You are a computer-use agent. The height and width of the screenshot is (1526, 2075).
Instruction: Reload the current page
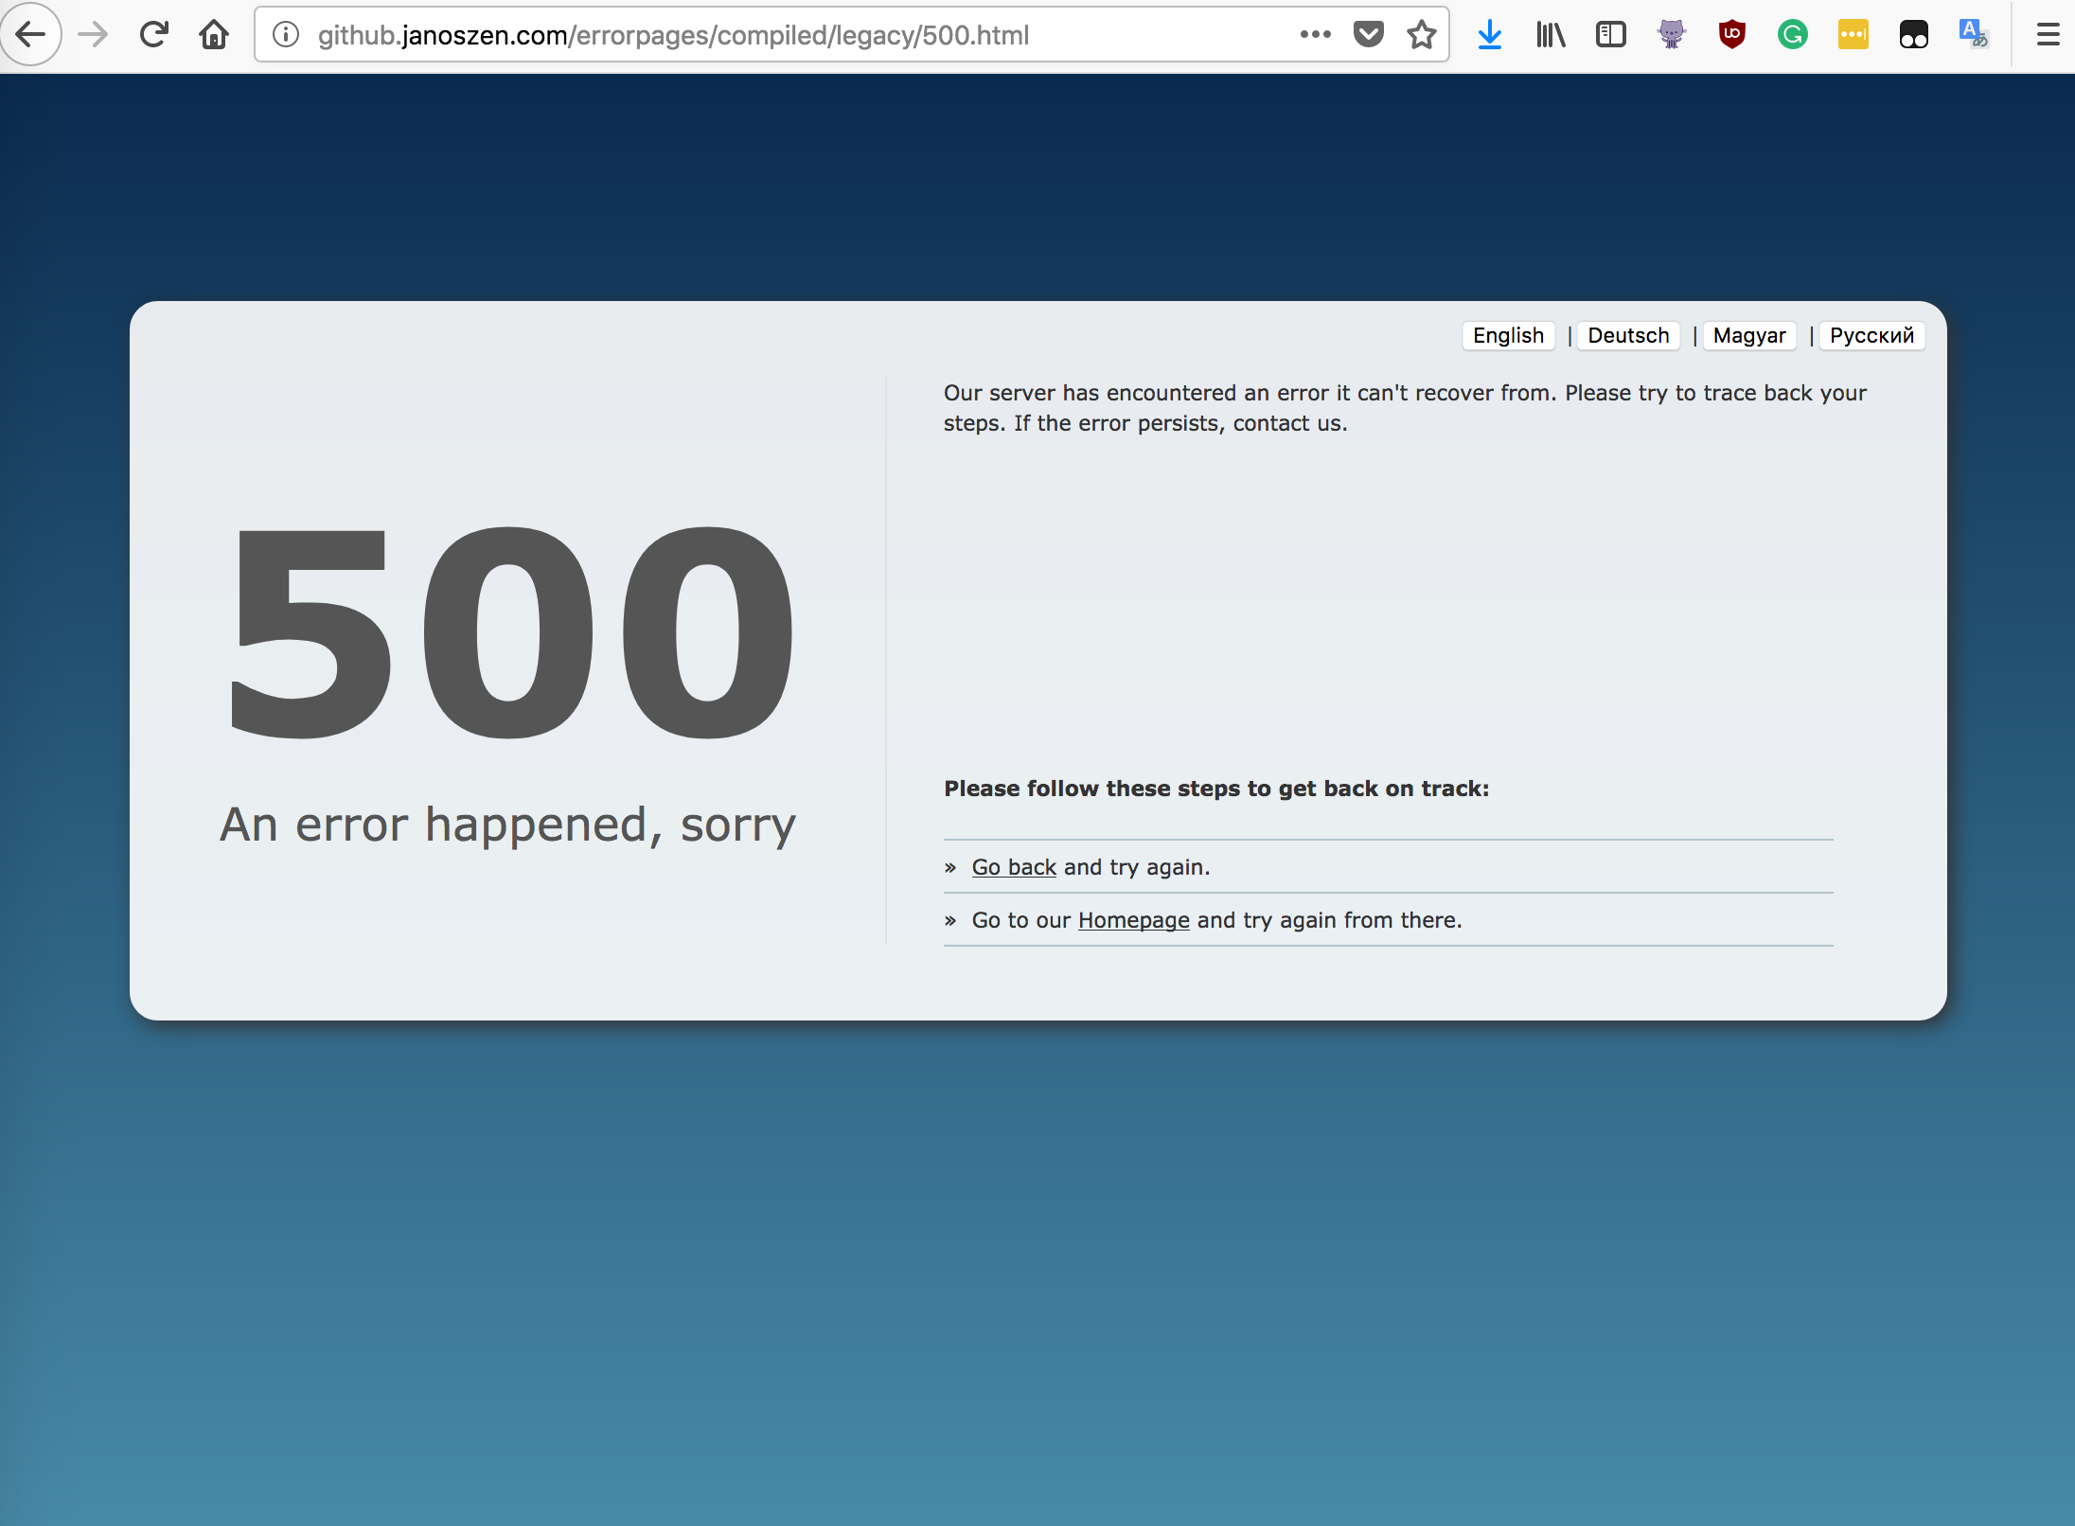(153, 35)
